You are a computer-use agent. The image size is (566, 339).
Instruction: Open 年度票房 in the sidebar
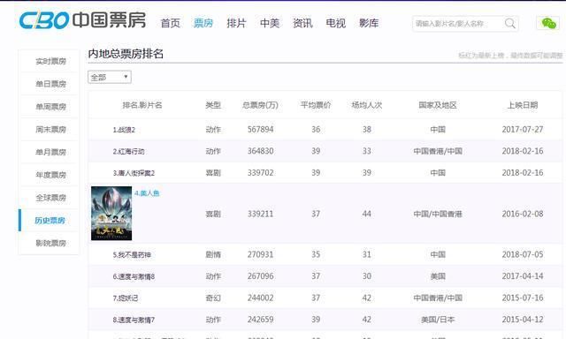50,175
